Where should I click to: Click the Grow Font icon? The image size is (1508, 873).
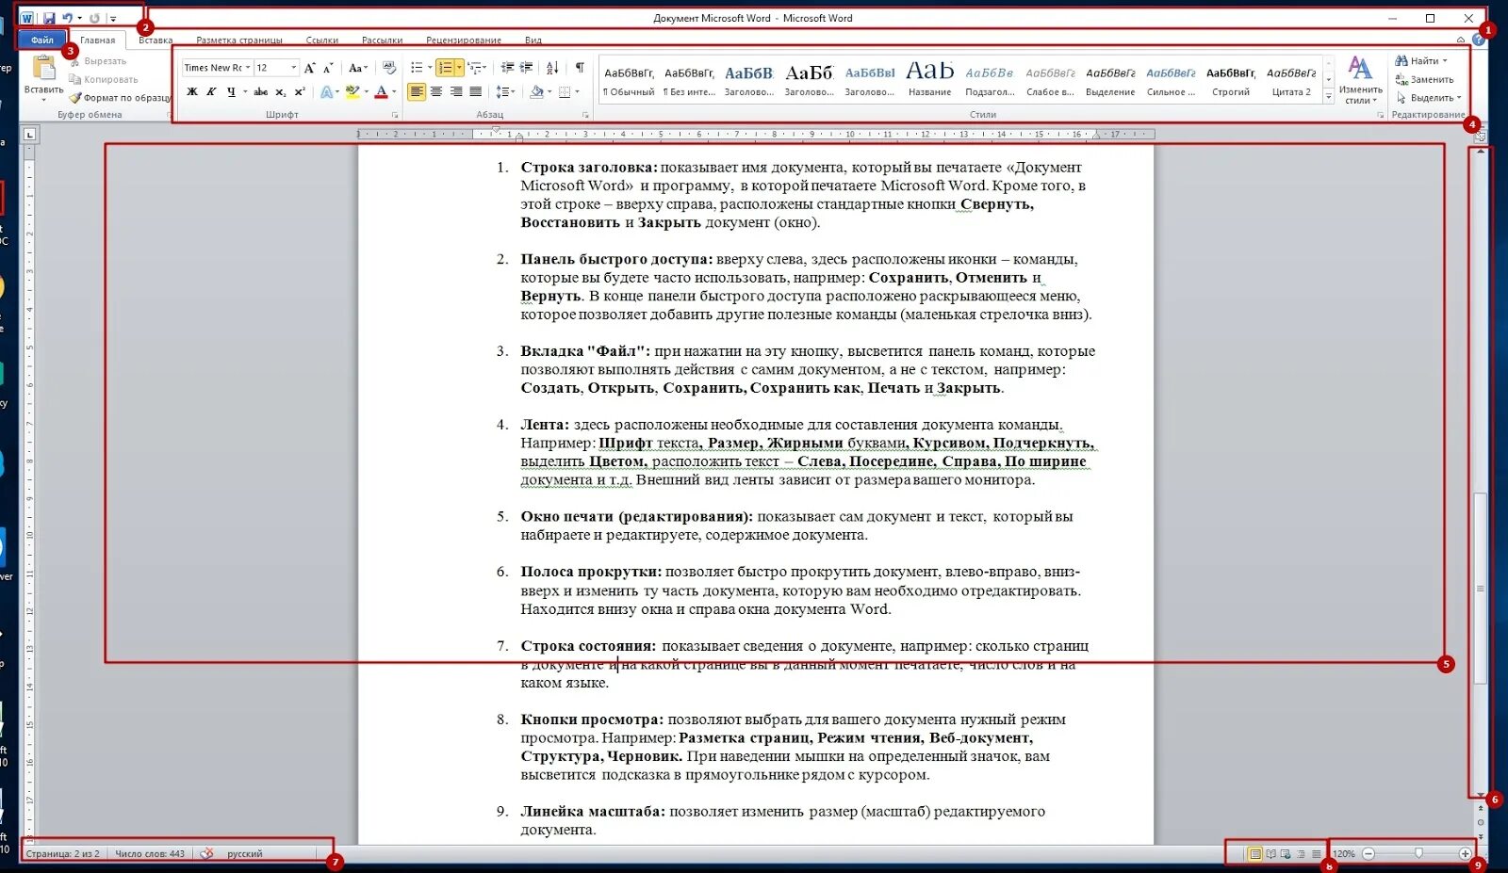pyautogui.click(x=309, y=68)
